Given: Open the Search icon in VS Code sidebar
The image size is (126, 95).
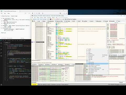Looking at the screenshot, I should pos(1,46).
